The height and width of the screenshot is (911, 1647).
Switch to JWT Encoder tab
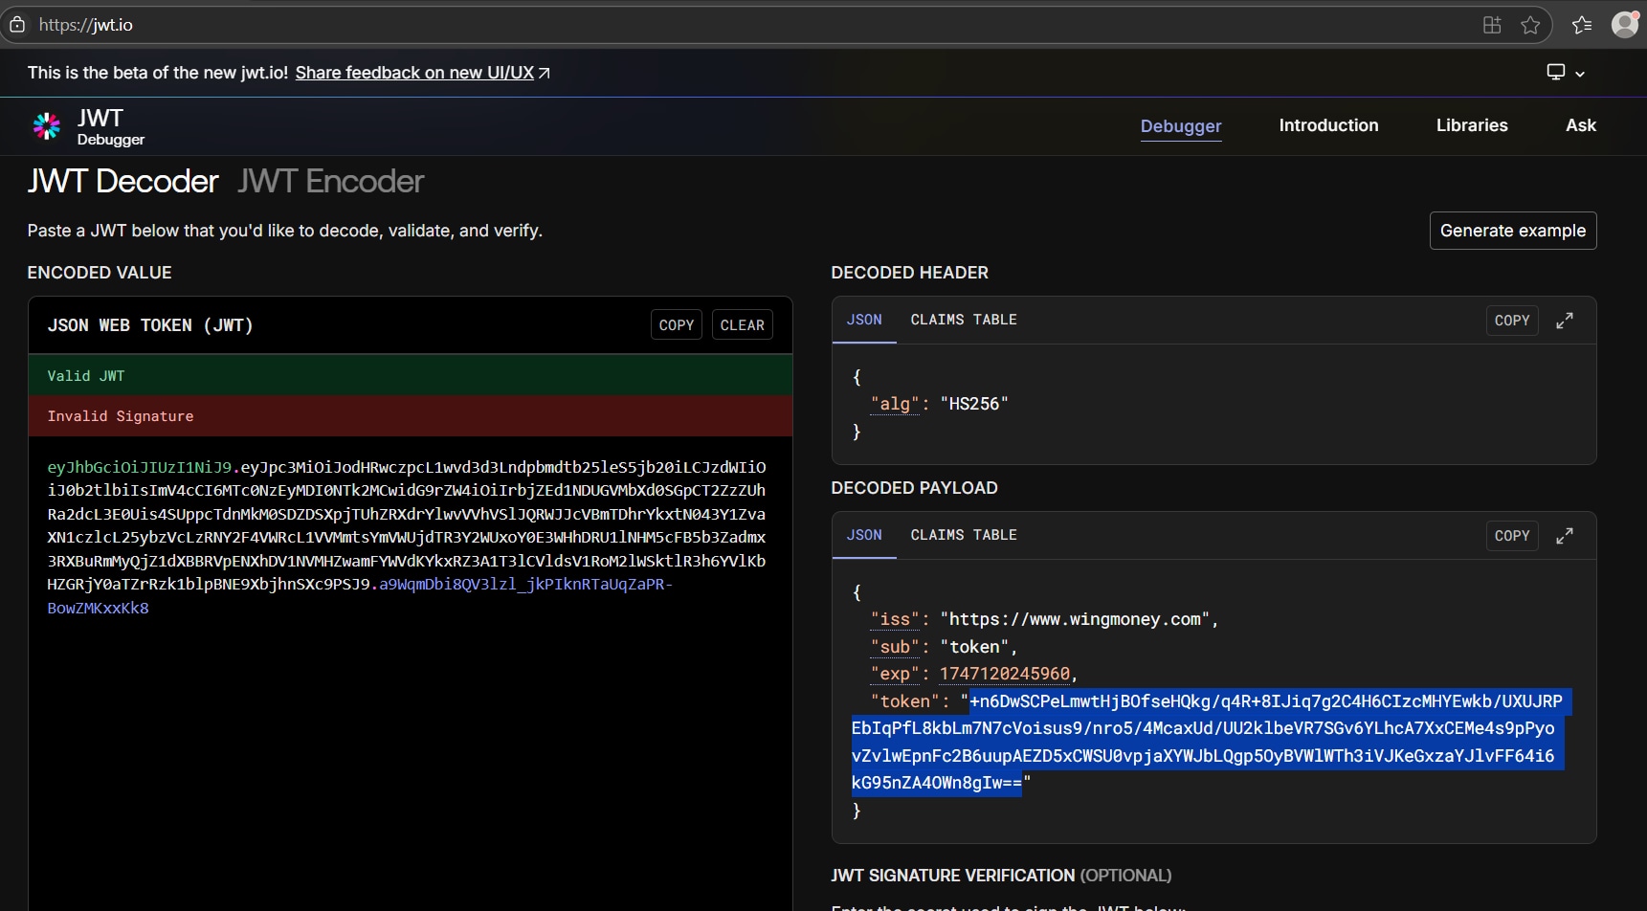(330, 181)
